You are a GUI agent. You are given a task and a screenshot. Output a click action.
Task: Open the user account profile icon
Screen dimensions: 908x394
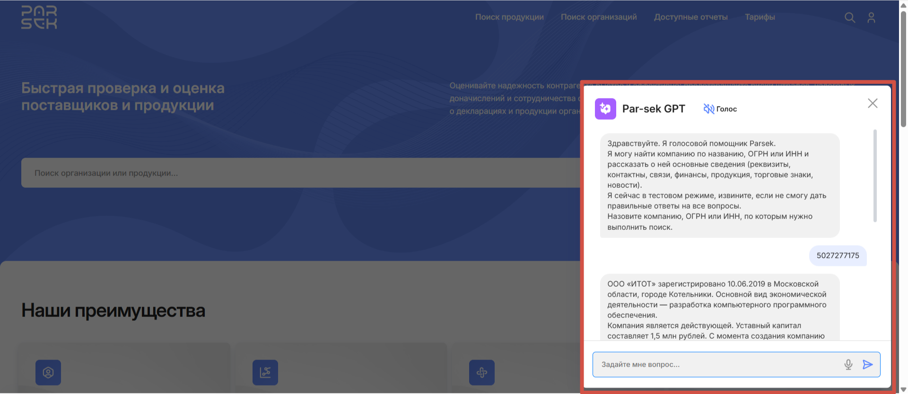pos(871,18)
